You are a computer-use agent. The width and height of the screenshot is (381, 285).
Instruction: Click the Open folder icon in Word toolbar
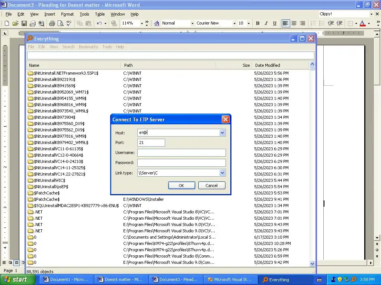pyautogui.click(x=16, y=23)
